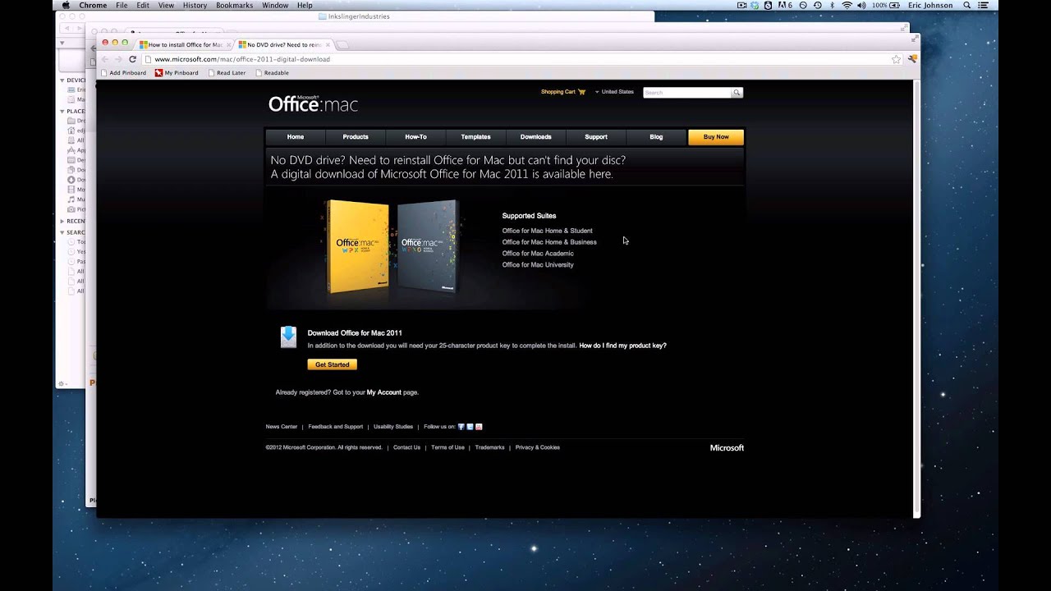Open the View menu
This screenshot has height=591, width=1051.
[166, 5]
